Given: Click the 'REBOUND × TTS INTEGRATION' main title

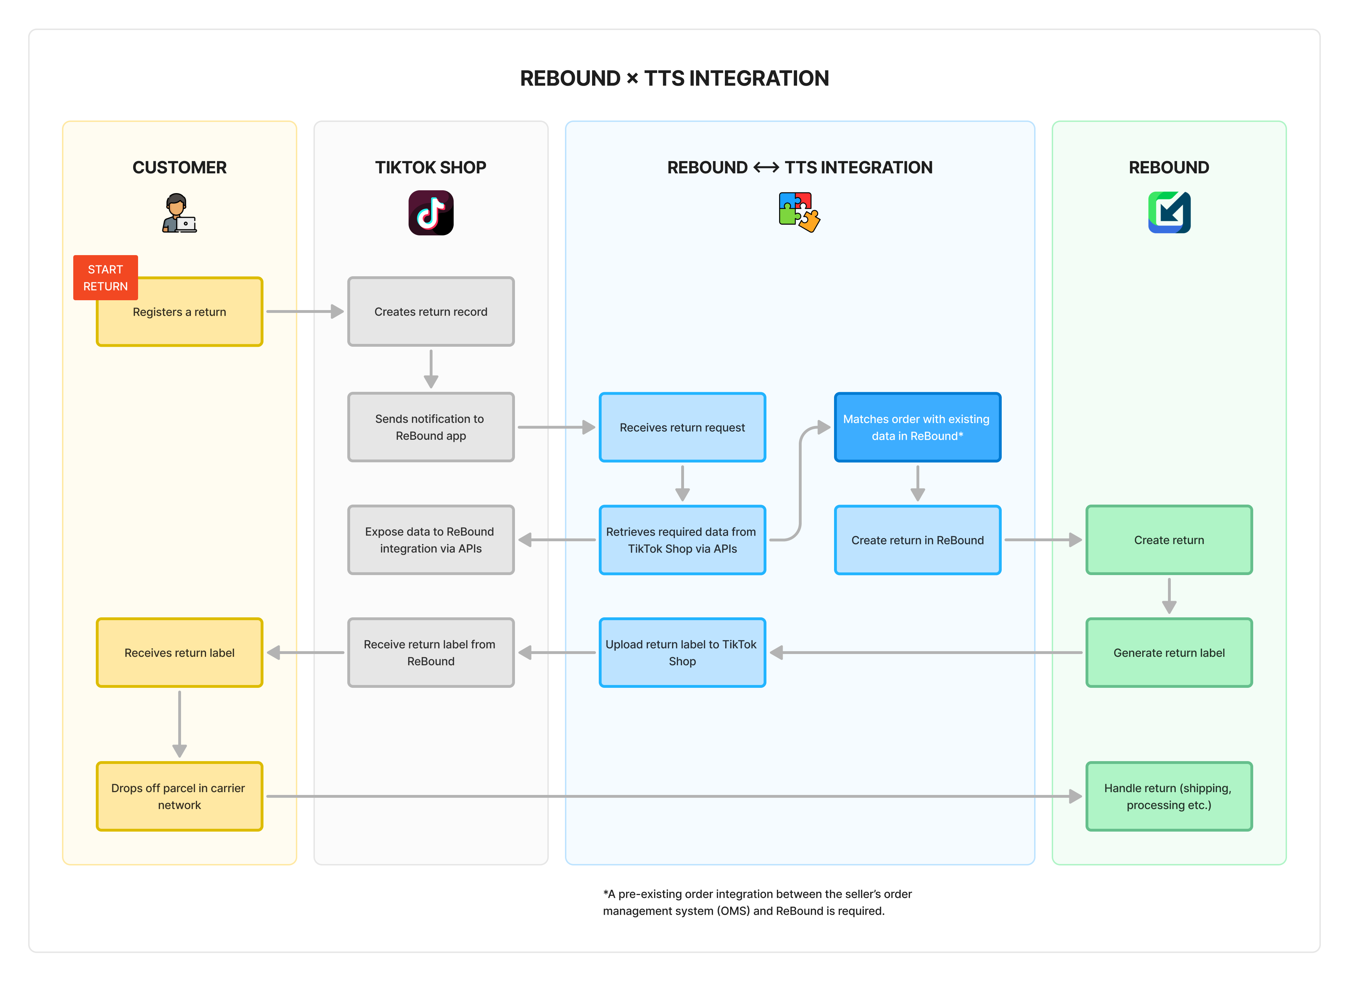Looking at the screenshot, I should click(x=674, y=78).
